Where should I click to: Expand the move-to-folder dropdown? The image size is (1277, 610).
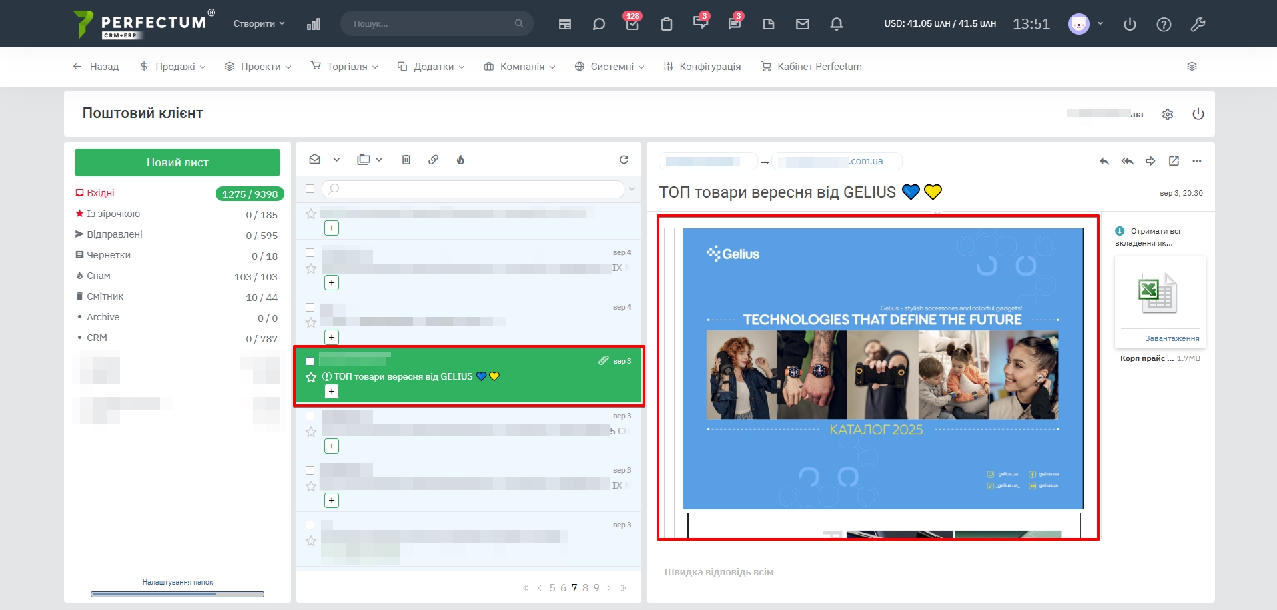pos(379,160)
